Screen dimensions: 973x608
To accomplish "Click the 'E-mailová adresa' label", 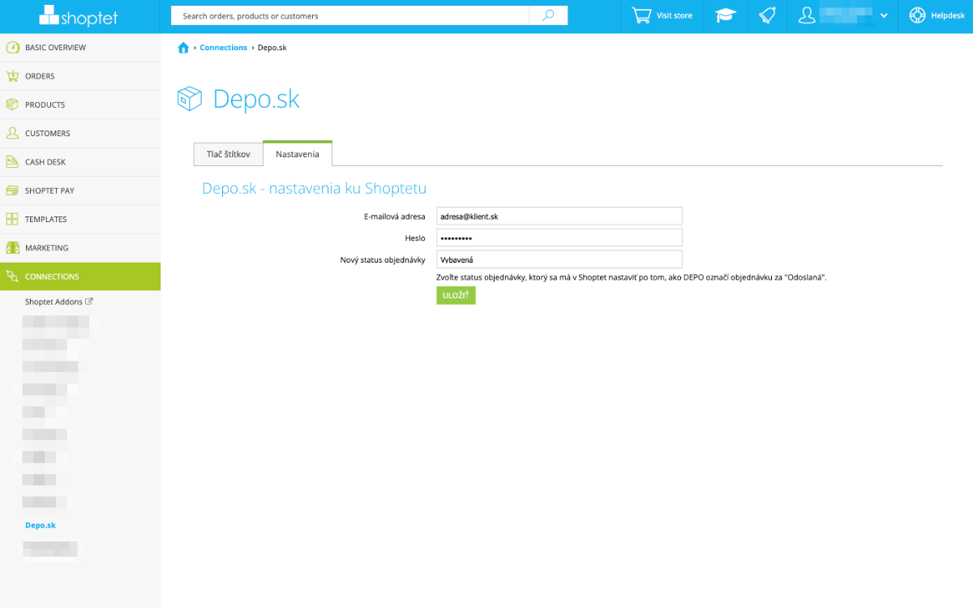I will [x=395, y=216].
